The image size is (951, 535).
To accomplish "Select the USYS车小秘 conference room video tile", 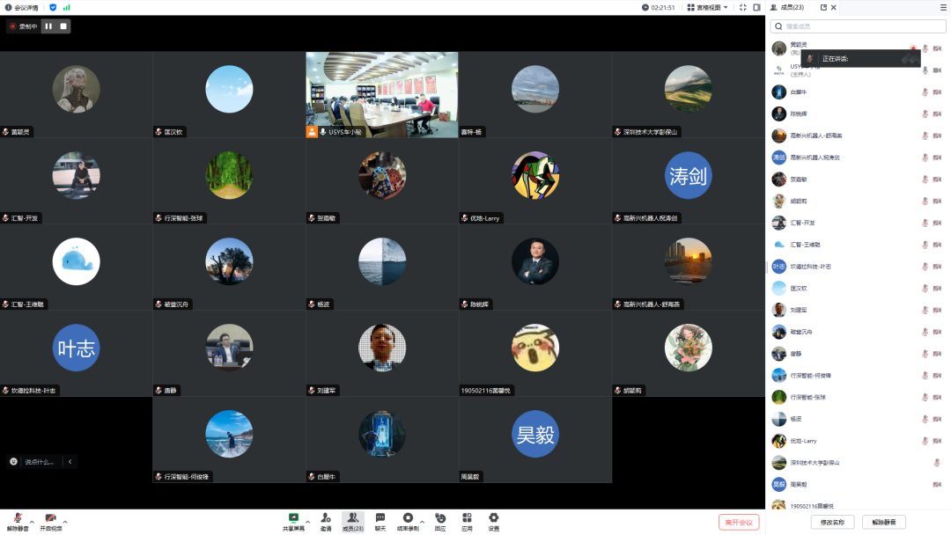I will (x=382, y=94).
